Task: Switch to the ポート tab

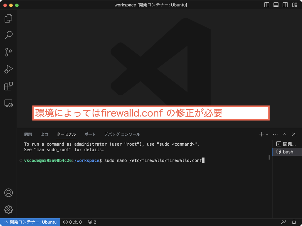Action: click(x=90, y=134)
